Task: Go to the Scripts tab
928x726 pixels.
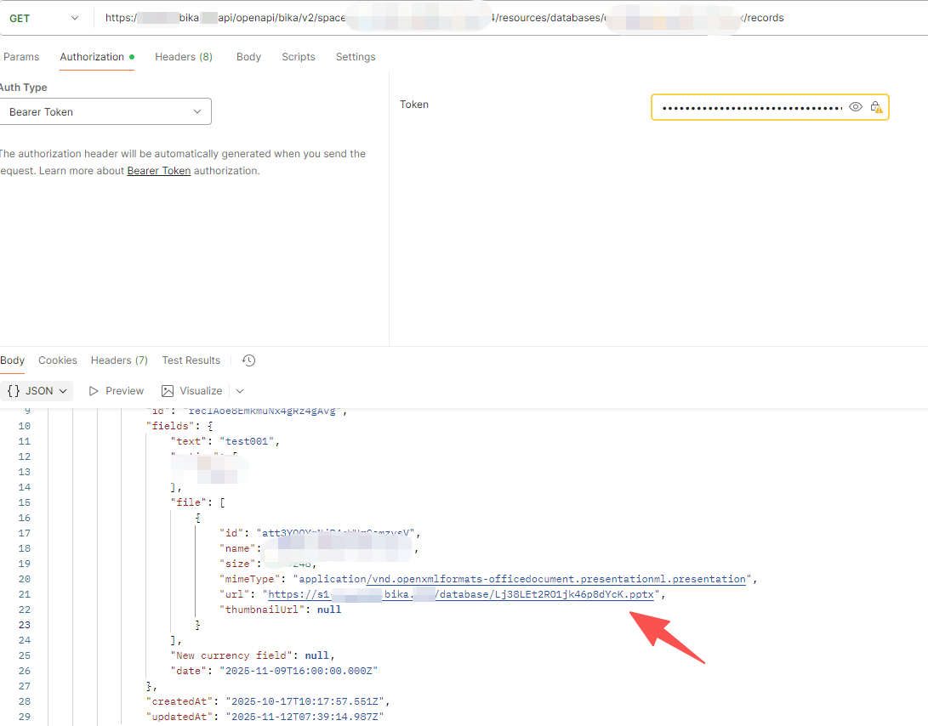Action: click(x=299, y=57)
